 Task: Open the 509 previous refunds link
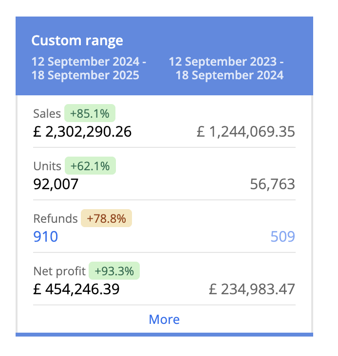[x=282, y=237]
